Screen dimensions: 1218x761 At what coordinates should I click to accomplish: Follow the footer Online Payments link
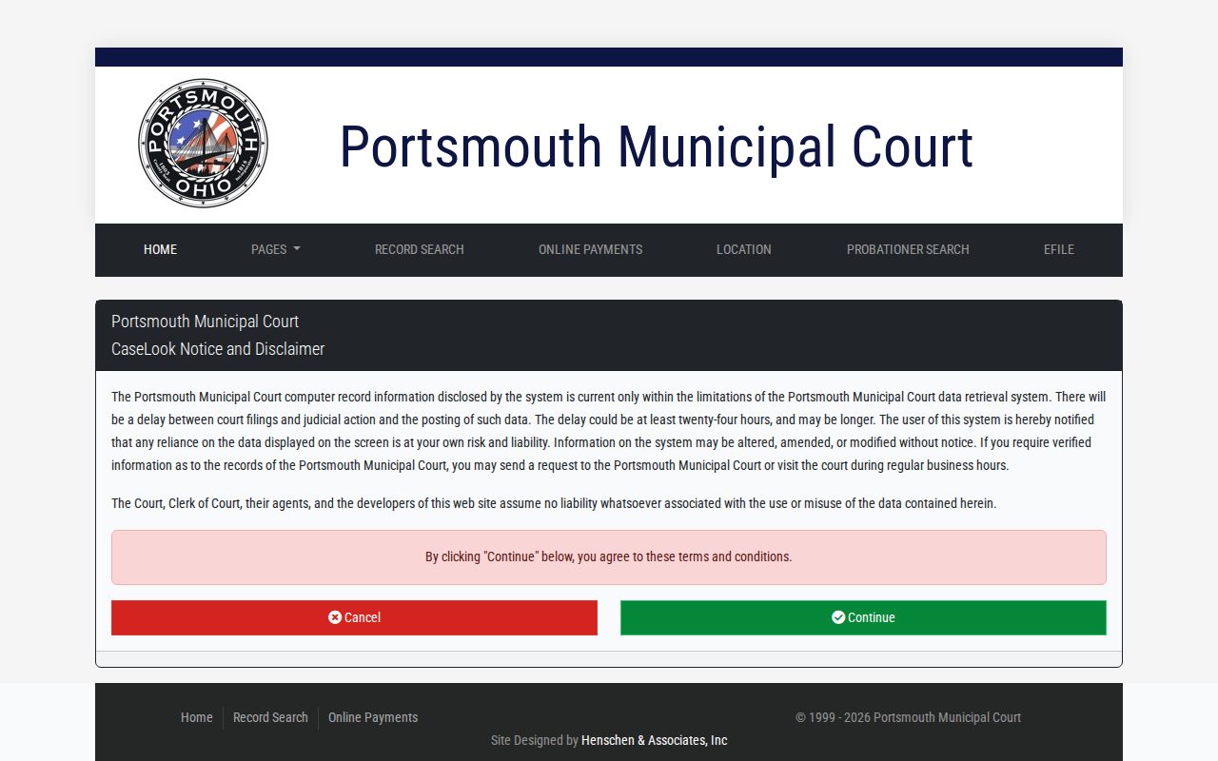point(373,717)
